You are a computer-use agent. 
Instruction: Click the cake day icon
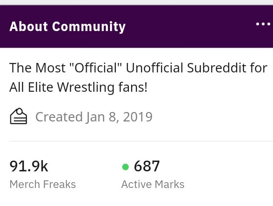click(18, 117)
